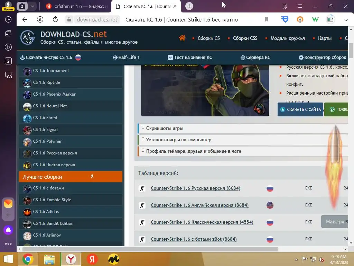Open the three-dots more menu in sidebar

tap(8, 244)
